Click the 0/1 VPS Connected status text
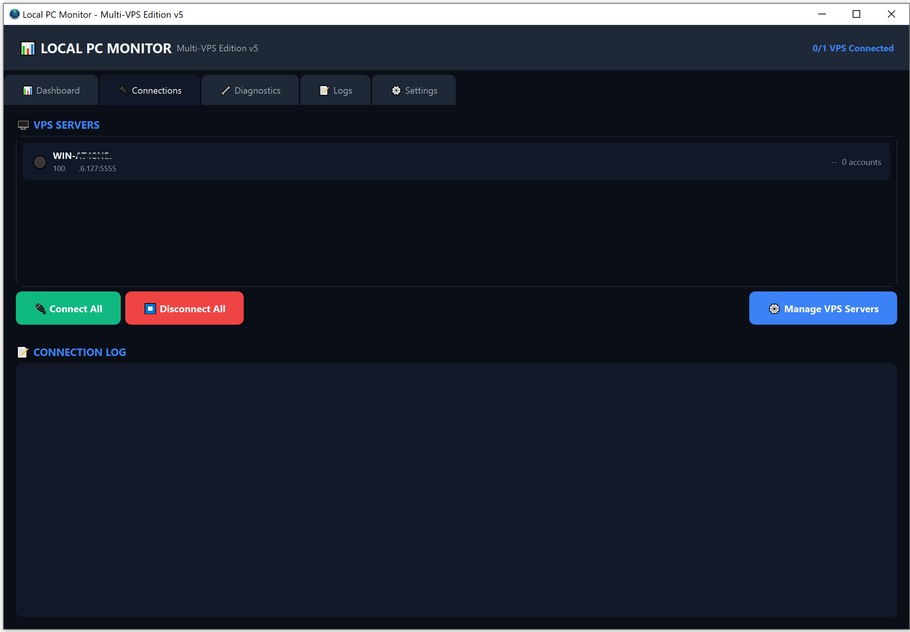 point(853,48)
